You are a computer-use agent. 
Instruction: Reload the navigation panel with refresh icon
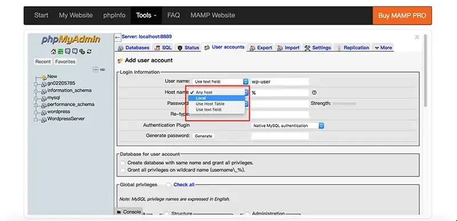(x=89, y=51)
